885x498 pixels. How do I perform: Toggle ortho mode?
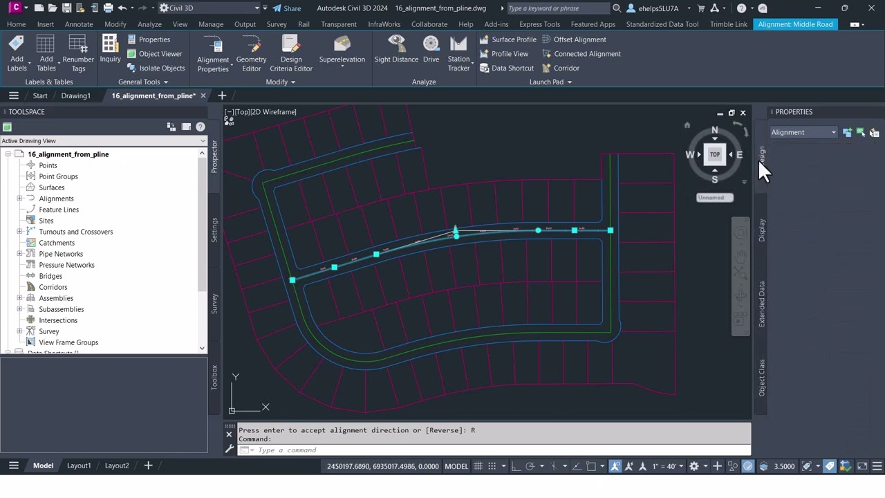(515, 466)
